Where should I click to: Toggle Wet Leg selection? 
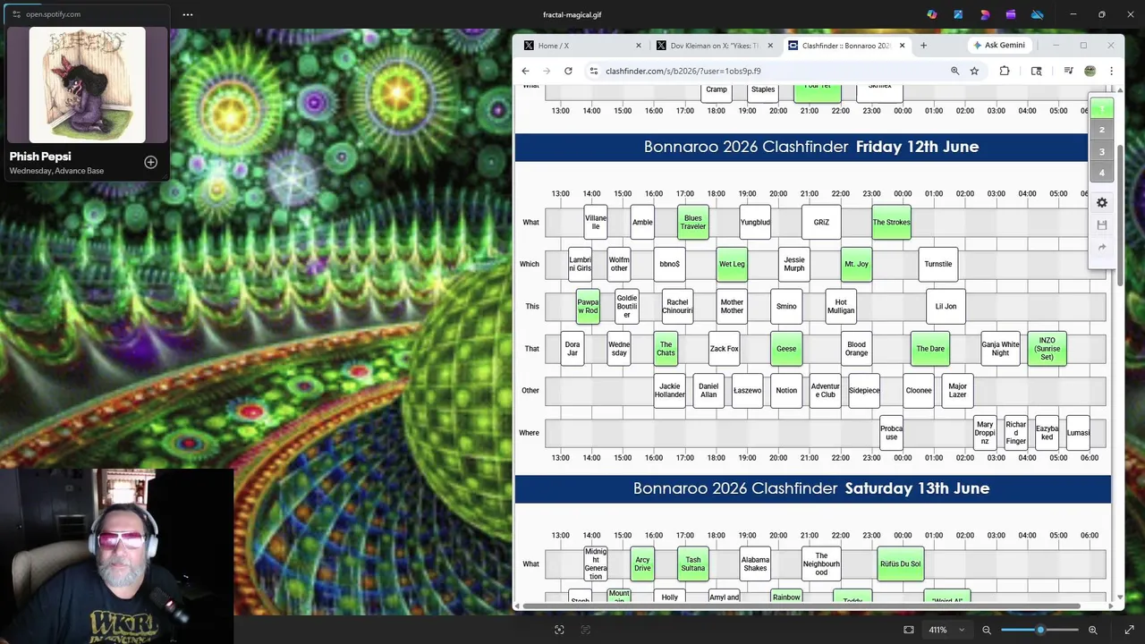click(732, 264)
